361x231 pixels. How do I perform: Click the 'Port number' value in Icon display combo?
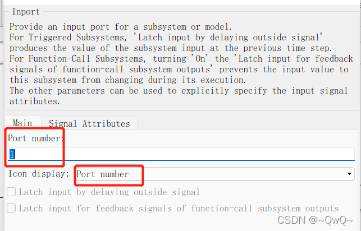[x=102, y=174]
